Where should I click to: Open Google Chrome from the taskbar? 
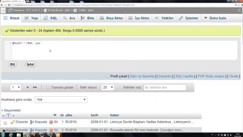click(27, 135)
